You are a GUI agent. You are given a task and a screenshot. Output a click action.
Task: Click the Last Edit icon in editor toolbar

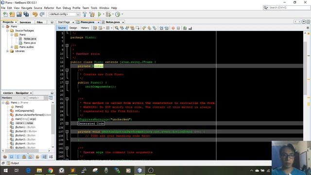coord(95,28)
